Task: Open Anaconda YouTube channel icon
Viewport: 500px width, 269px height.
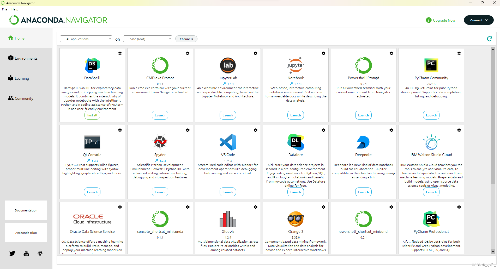Action: pyautogui.click(x=26, y=253)
